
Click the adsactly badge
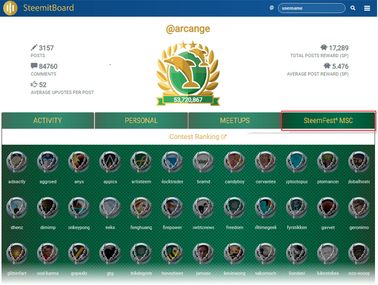(17, 162)
